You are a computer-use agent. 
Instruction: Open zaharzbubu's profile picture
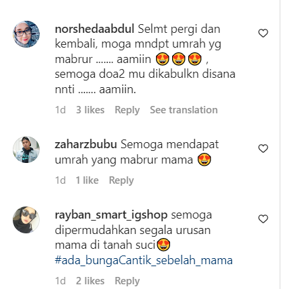click(26, 150)
